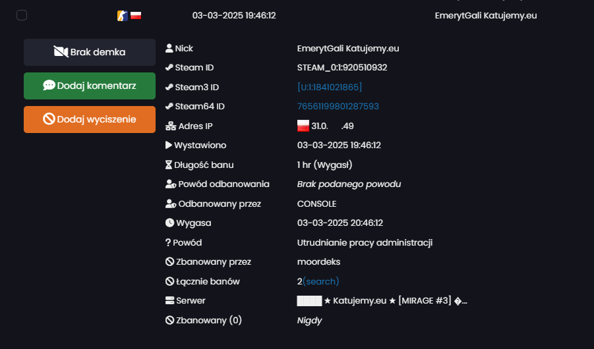Click the Steam icon beside Steam ID
Viewport: 594px width, 349px height.
[169, 68]
